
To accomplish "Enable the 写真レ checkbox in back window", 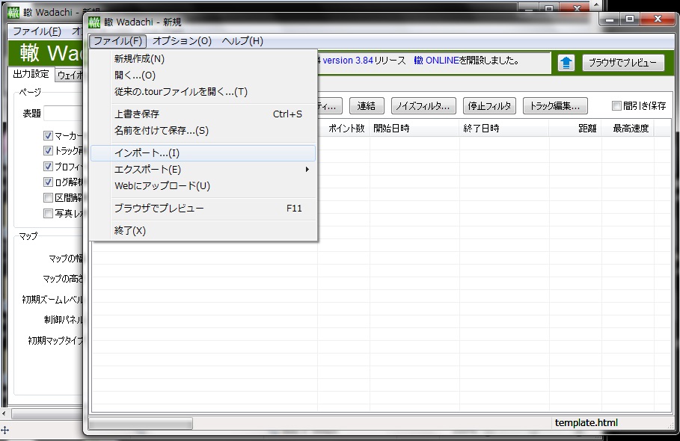I will click(48, 214).
